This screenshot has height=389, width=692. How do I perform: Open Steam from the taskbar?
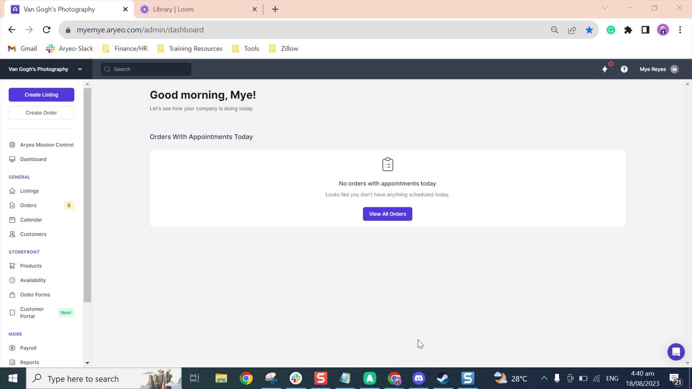(443, 378)
